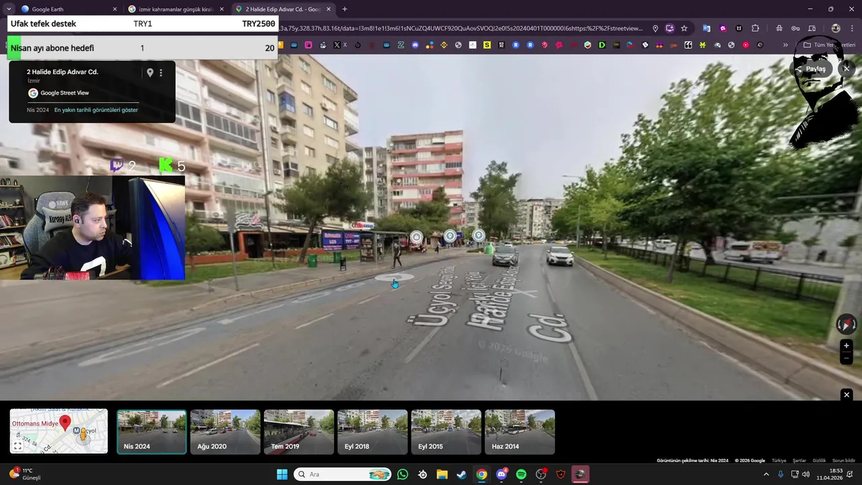
Task: Open Spotify from the taskbar
Action: coord(521,474)
